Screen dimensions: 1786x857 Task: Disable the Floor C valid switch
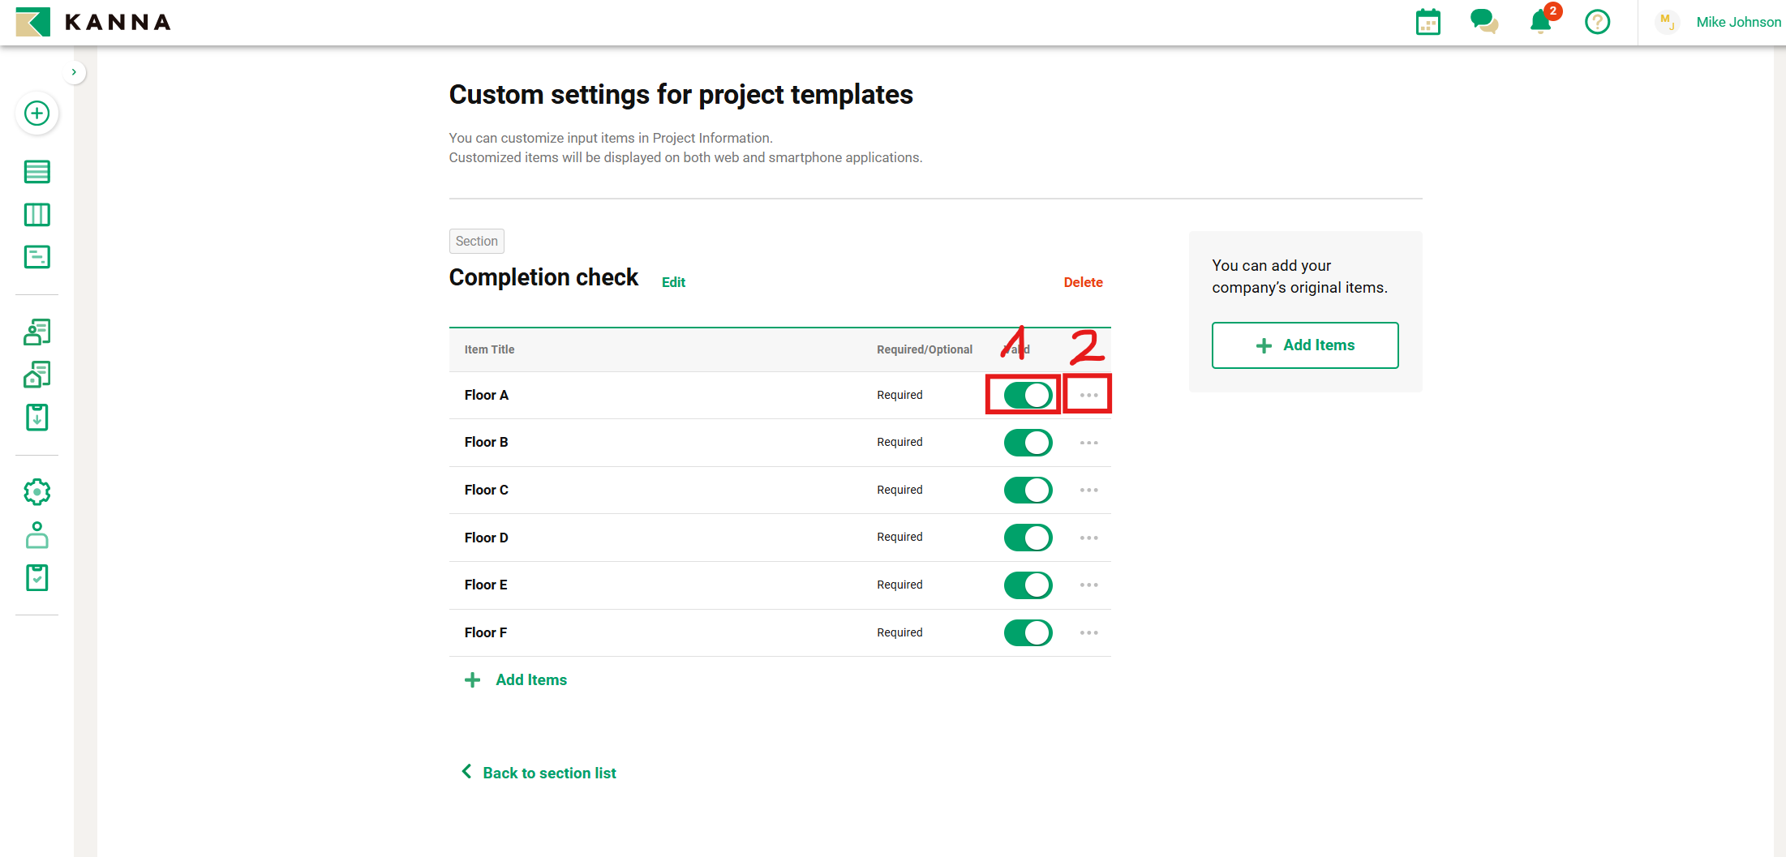click(1028, 491)
